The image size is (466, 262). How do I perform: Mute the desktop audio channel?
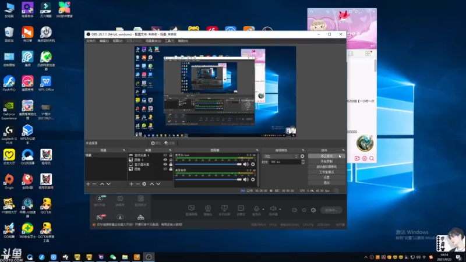click(x=245, y=179)
